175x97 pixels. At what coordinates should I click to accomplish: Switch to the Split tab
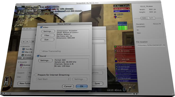pyautogui.click(x=151, y=18)
